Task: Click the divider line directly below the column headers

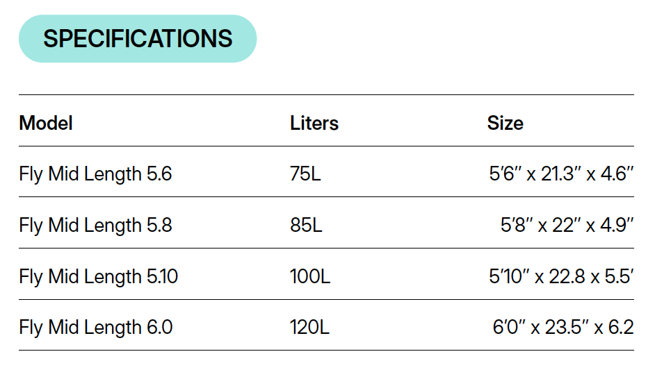Action: pos(326,146)
